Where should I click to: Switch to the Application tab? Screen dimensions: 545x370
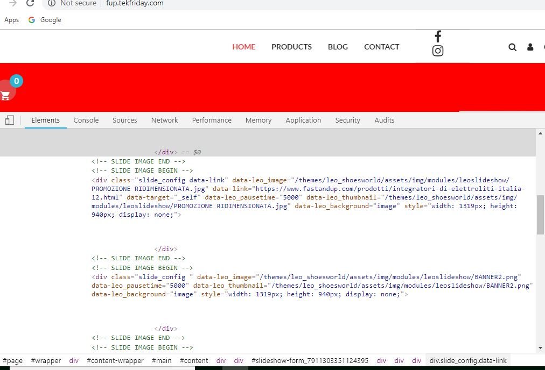point(303,120)
